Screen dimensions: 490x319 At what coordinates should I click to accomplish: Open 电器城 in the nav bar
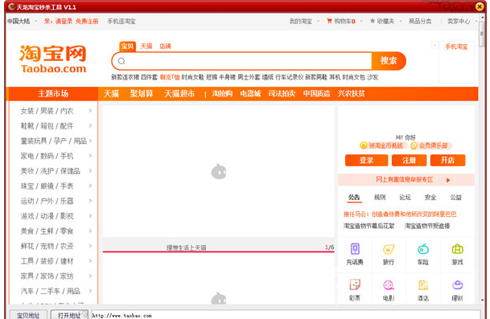(x=250, y=94)
